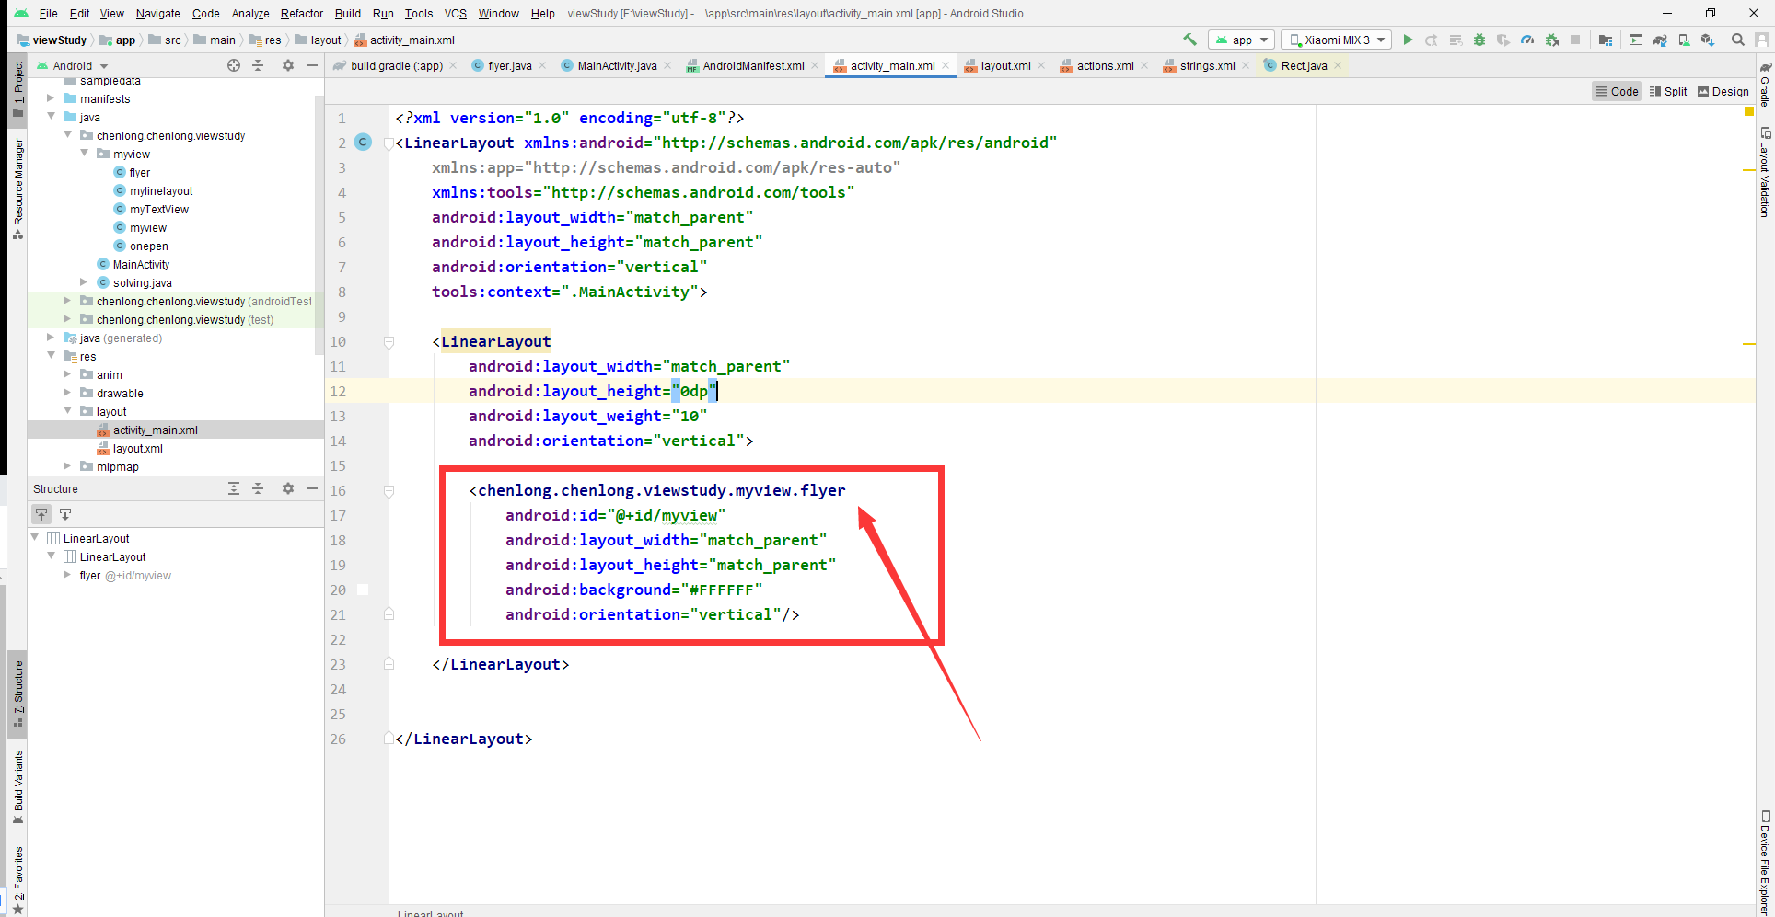The image size is (1775, 917).
Task: Toggle the Layout Validation side panel
Action: coord(1765,172)
